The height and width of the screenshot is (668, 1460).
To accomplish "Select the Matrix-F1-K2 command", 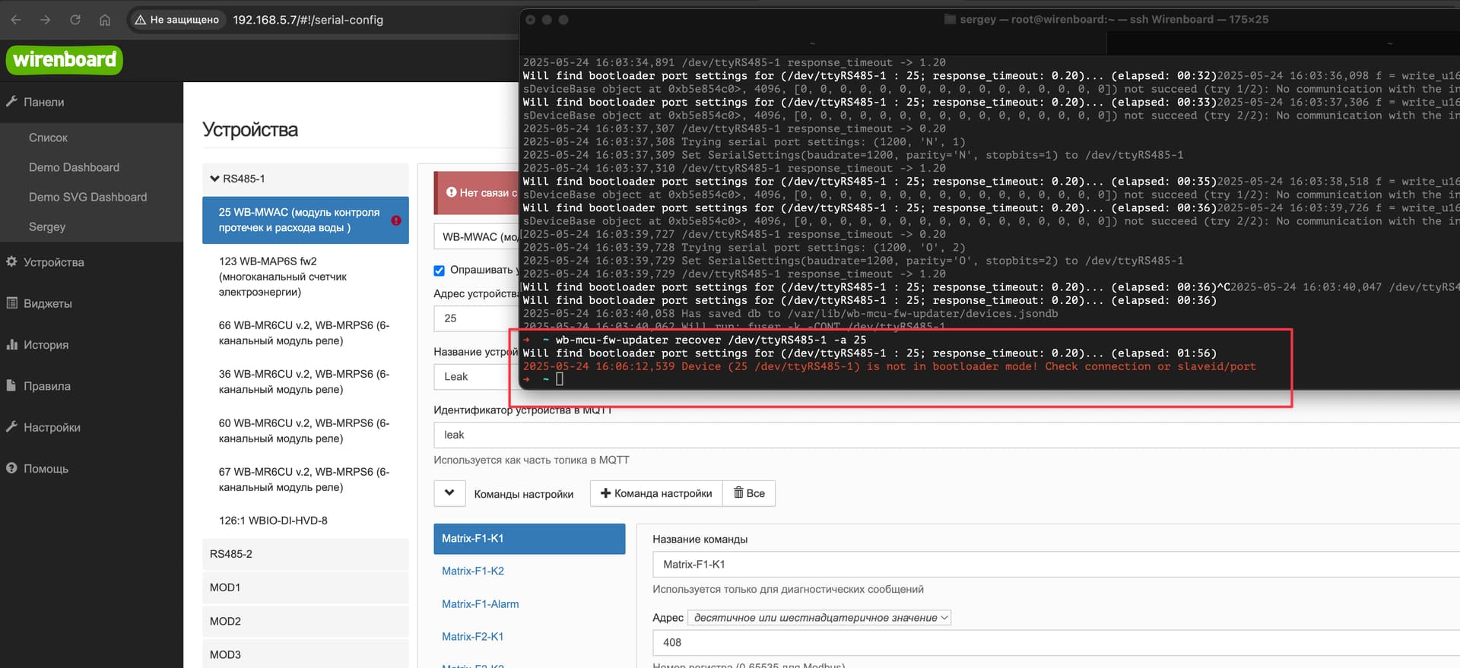I will coord(473,571).
